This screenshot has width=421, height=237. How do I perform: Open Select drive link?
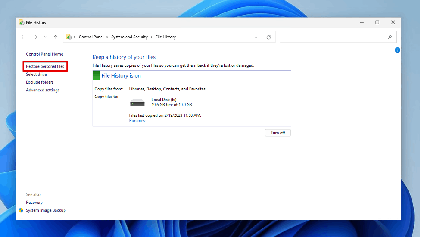36,75
